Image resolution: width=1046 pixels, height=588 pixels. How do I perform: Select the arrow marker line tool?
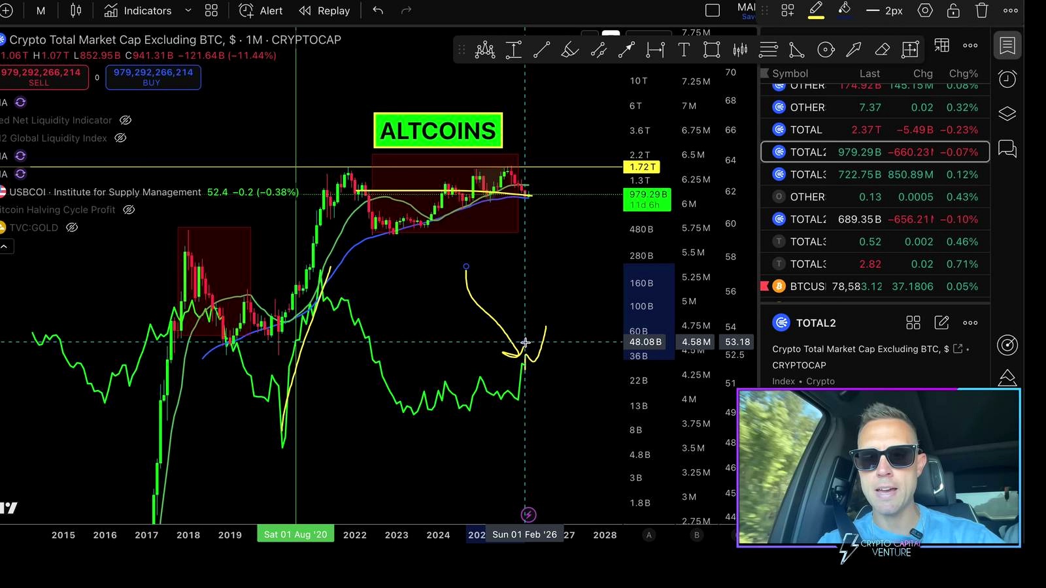pos(626,50)
